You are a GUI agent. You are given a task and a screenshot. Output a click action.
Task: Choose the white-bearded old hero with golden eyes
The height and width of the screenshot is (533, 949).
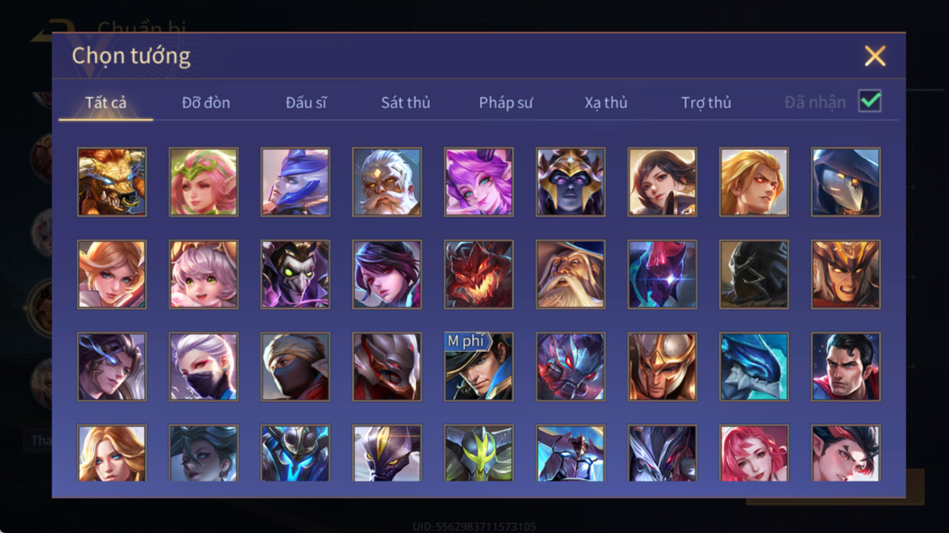tap(387, 182)
